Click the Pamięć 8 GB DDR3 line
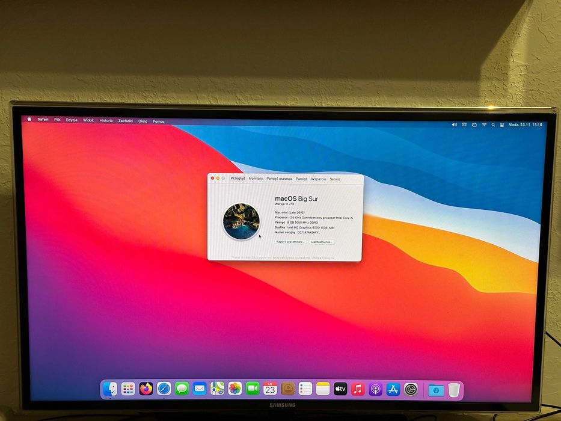 tap(296, 223)
